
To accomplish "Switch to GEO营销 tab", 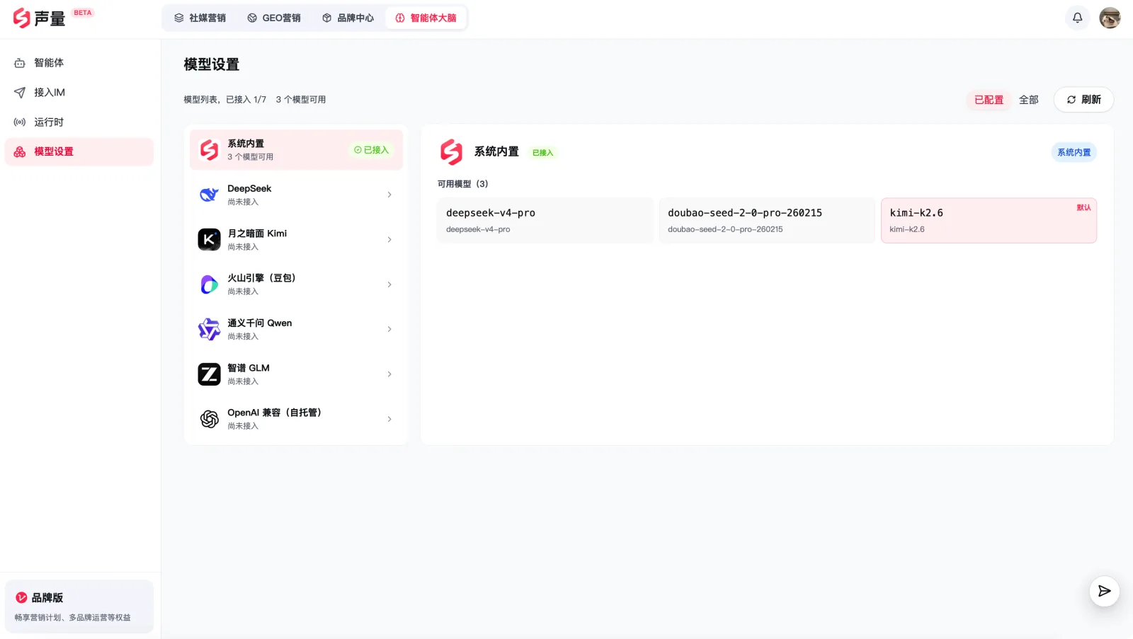I will [273, 18].
